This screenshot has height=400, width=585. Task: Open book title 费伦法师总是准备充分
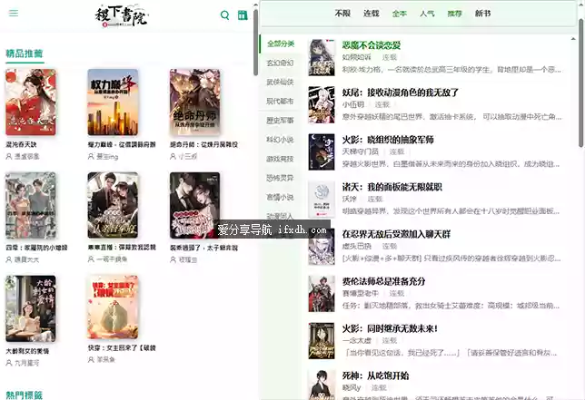click(x=384, y=281)
